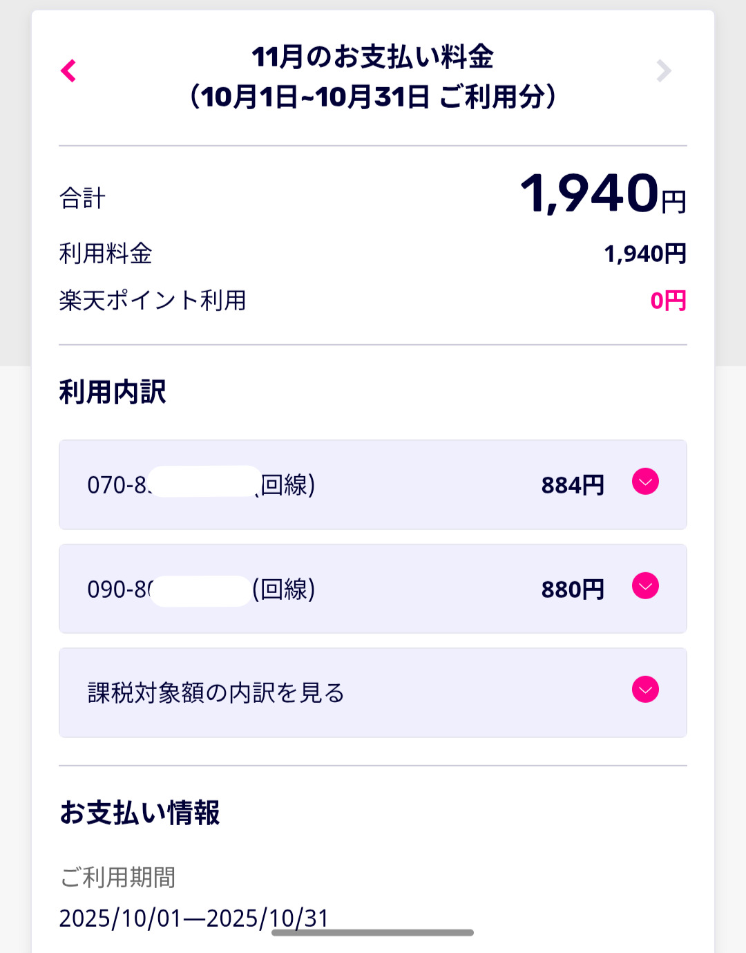746x953 pixels.
Task: Expand the 090 line 880円 chevron
Action: [645, 586]
